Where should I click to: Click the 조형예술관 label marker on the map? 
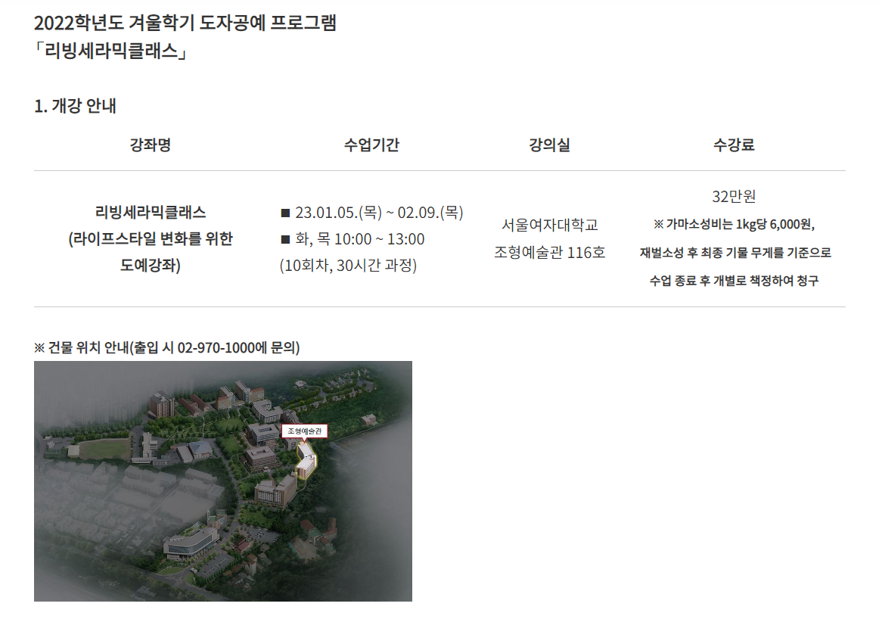[305, 431]
